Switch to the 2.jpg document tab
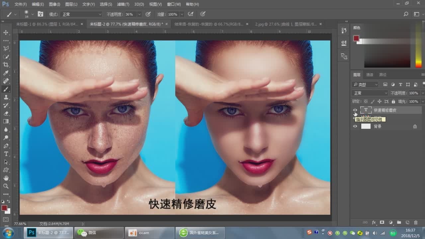 tap(286, 24)
